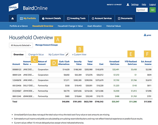Select Household Overview submenu

(x=43, y=26)
